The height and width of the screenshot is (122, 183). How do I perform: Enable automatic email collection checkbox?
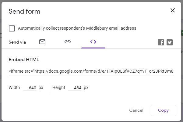pos(12,28)
